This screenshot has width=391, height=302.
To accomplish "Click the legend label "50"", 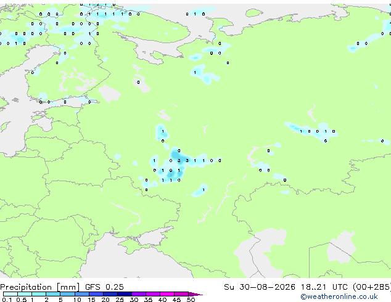I will pos(191,300).
